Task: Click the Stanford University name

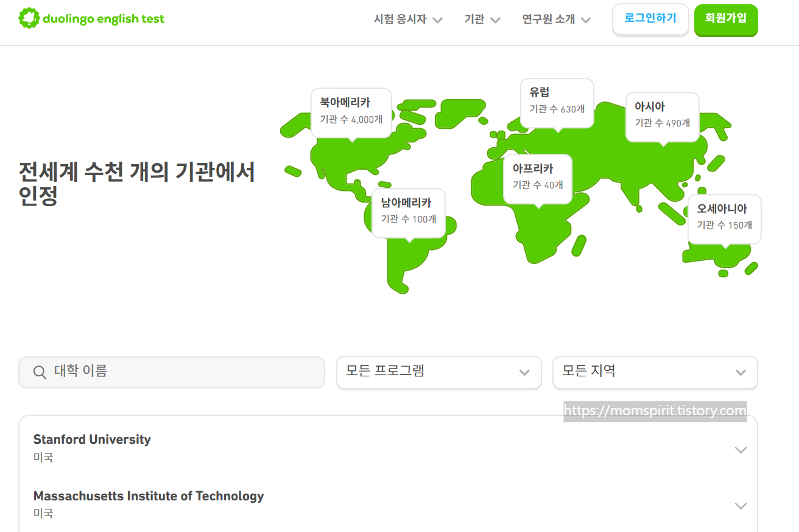Action: click(x=92, y=439)
